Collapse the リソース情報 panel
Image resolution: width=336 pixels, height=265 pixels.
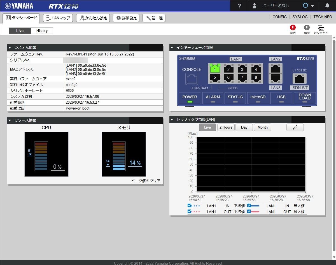pyautogui.click(x=10, y=120)
